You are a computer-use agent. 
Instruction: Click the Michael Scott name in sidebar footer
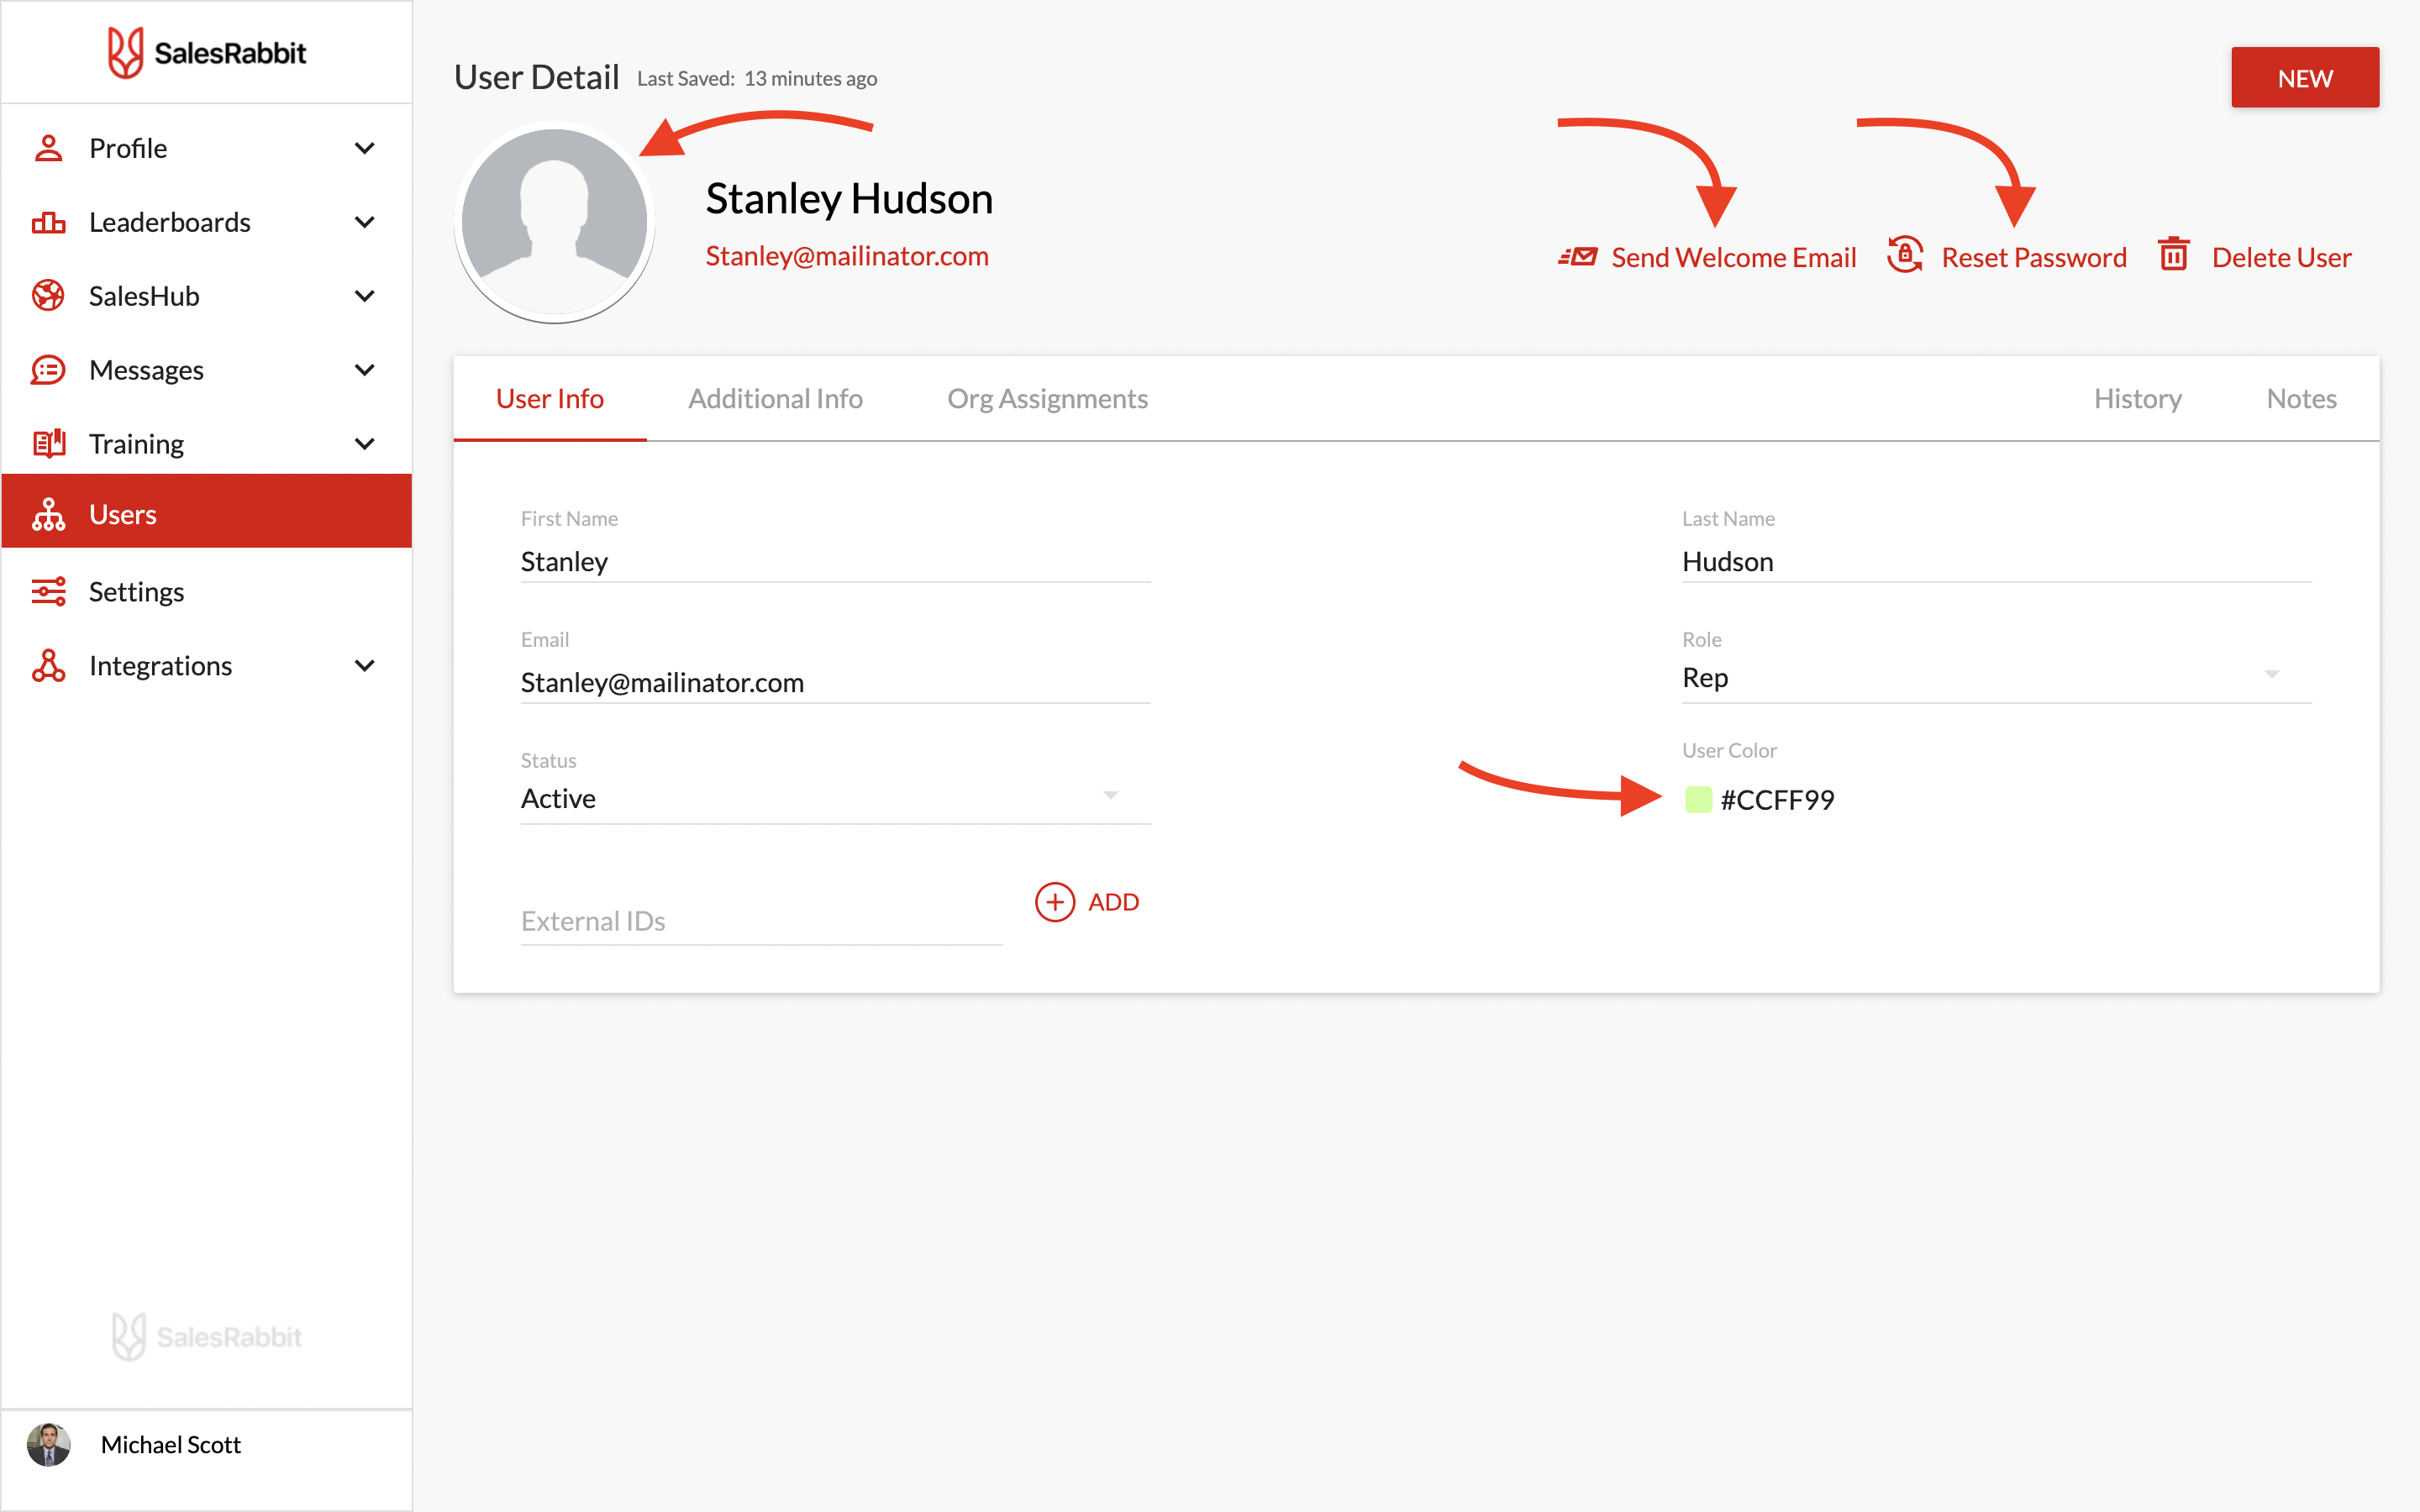[x=171, y=1444]
